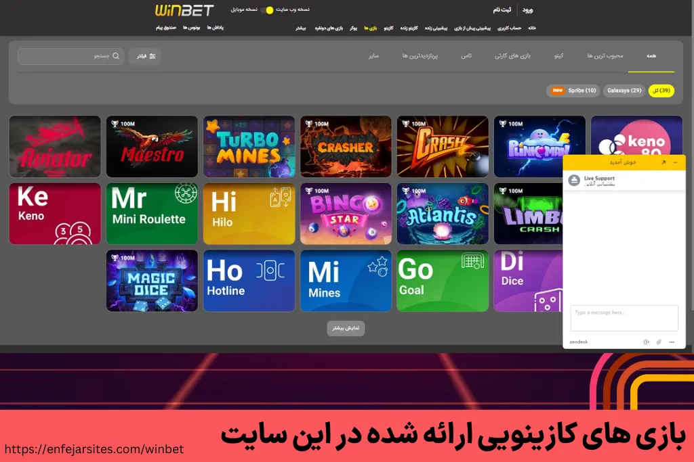694x462 pixels.
Task: Open the Hotline game tile
Action: (x=249, y=281)
